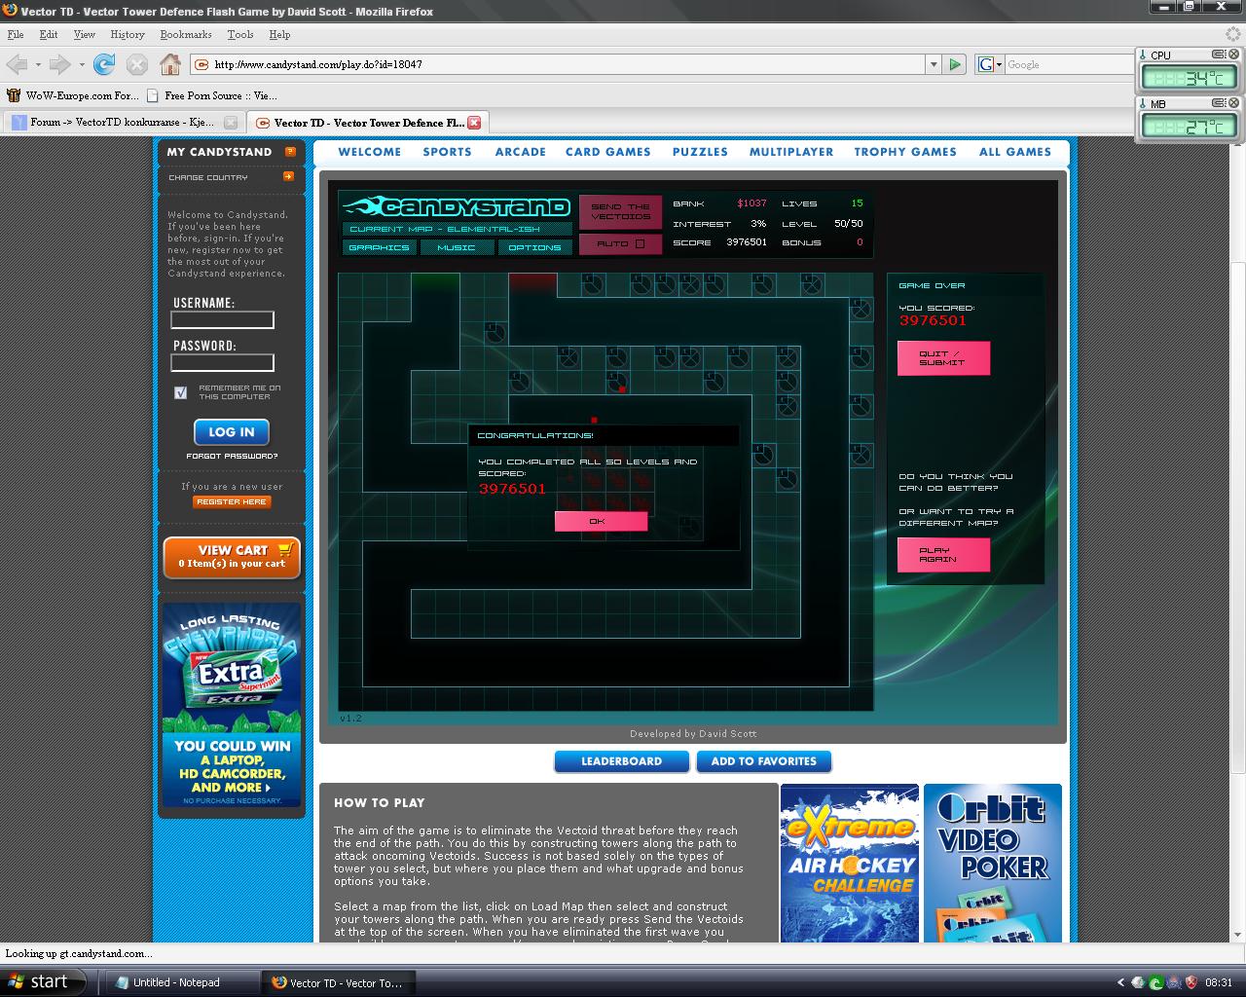The width and height of the screenshot is (1246, 997).
Task: Close the Vector TD tab with its red X
Action: click(x=474, y=123)
